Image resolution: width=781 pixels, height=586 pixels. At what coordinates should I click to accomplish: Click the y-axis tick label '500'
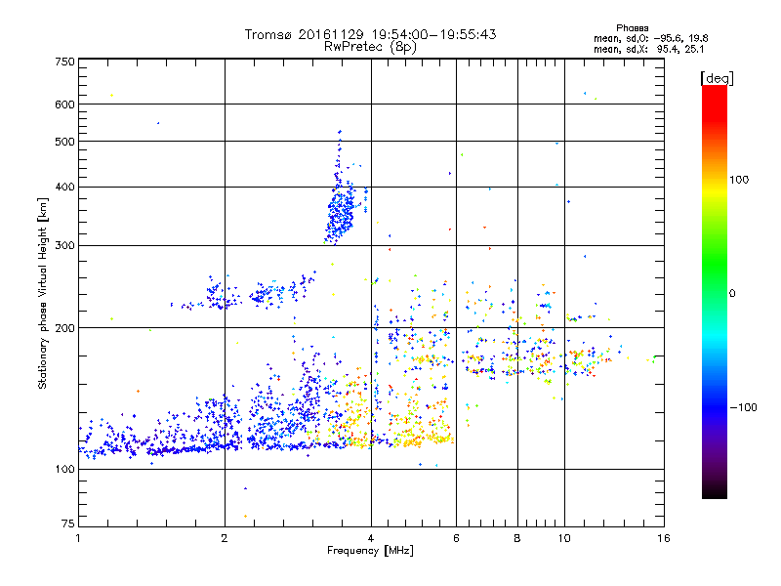coord(64,142)
